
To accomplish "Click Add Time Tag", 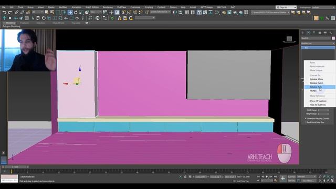I will [x=243, y=181].
